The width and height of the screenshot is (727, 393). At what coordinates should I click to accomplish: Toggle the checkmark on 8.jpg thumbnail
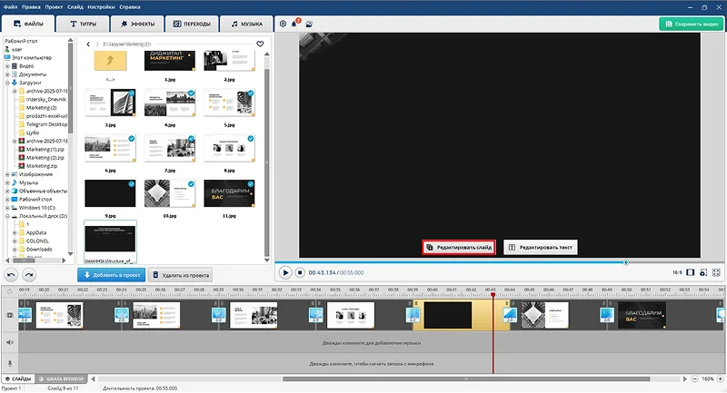click(x=251, y=138)
